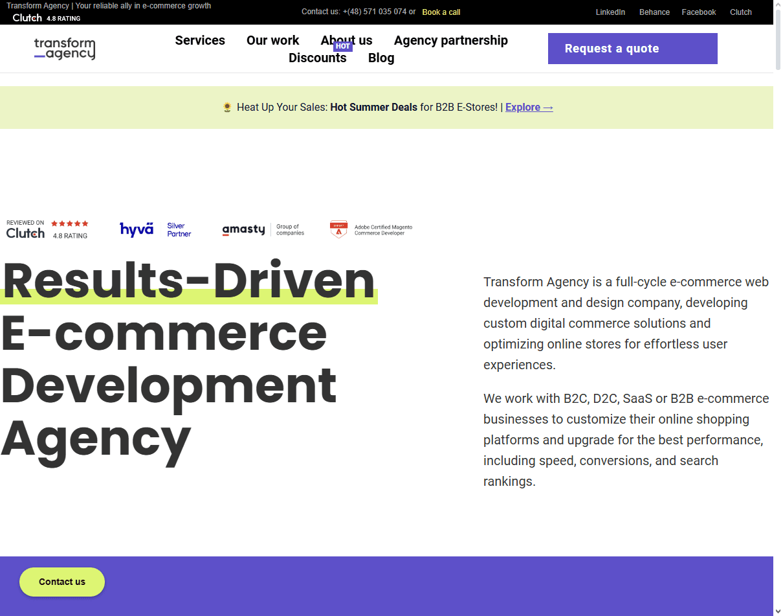This screenshot has width=783, height=616.
Task: Open the Facebook link
Action: pyautogui.click(x=699, y=12)
